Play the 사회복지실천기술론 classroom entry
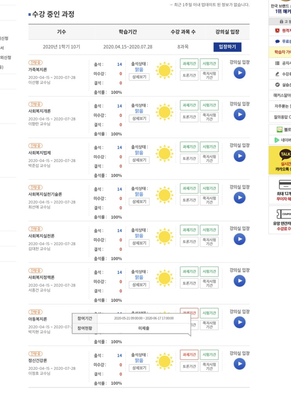Viewport: 291px width, 394px height. (x=240, y=198)
